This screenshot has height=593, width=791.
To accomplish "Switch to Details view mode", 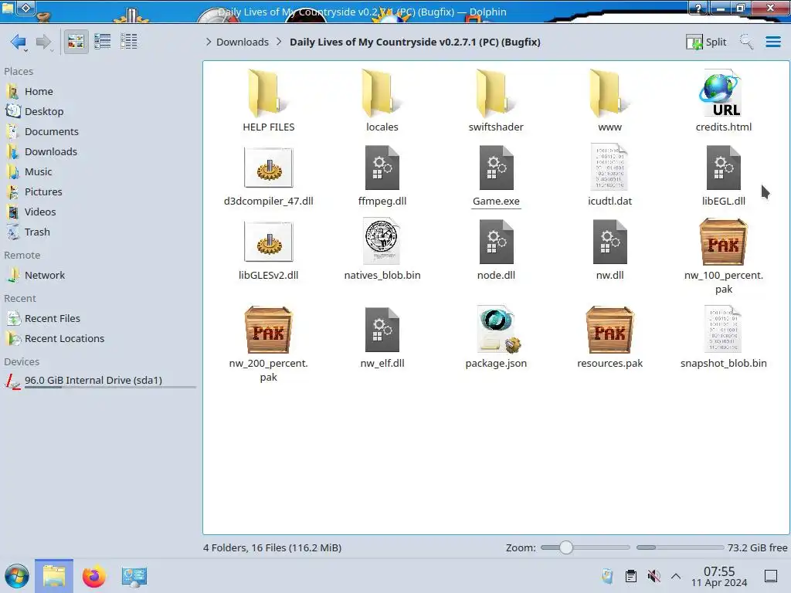I will tap(129, 42).
